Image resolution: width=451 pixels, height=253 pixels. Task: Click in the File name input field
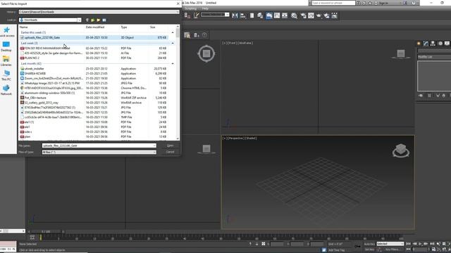[x=97, y=145]
